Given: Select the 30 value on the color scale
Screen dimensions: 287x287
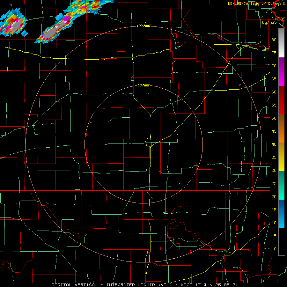Looking at the screenshot, I should click(x=274, y=170).
